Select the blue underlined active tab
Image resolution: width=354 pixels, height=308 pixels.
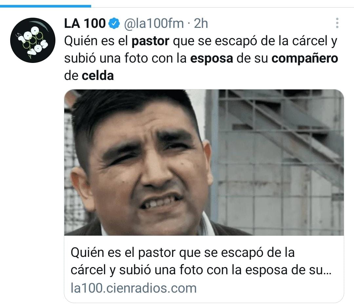45,6
